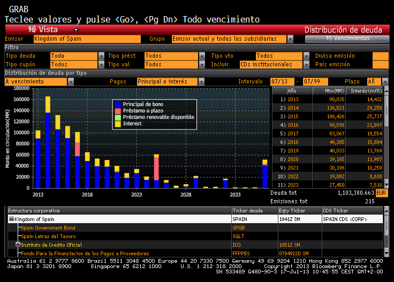Expand the Instituto de Credito Oficial node
This screenshot has height=282, width=394.
pos(18,245)
